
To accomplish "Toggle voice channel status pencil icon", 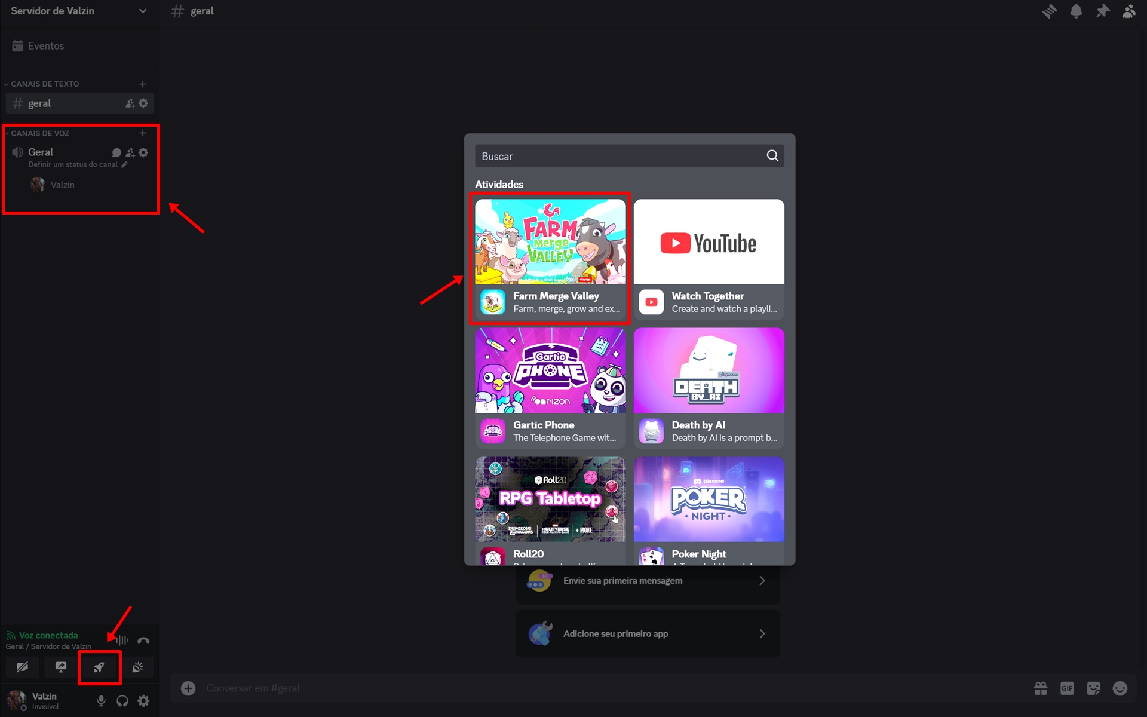I will point(125,164).
